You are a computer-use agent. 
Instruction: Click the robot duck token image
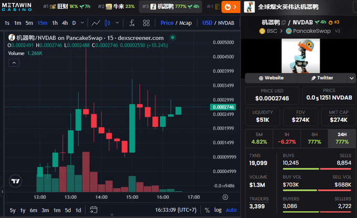300,56
